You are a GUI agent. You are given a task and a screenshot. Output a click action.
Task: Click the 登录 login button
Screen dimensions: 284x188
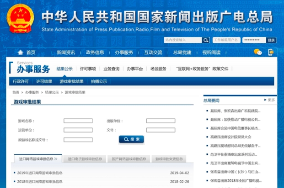click(x=271, y=40)
